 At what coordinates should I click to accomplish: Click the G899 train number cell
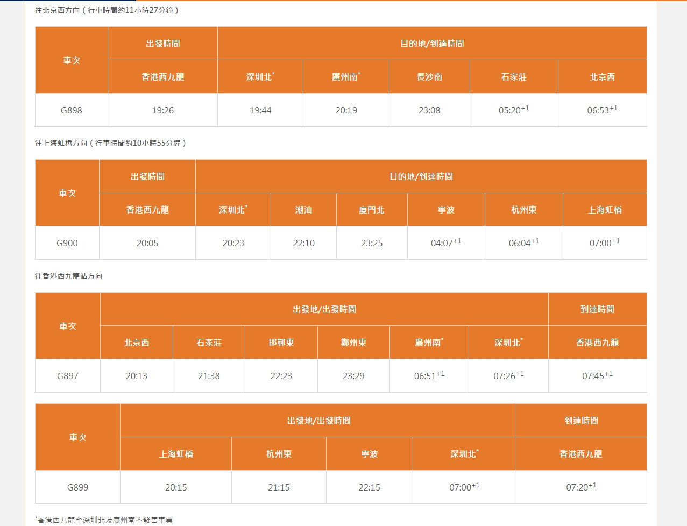click(x=77, y=487)
